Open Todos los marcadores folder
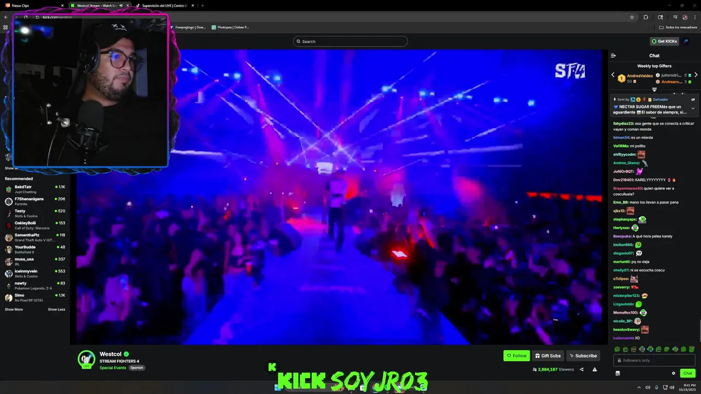Viewport: 701px width, 394px height. click(x=679, y=27)
